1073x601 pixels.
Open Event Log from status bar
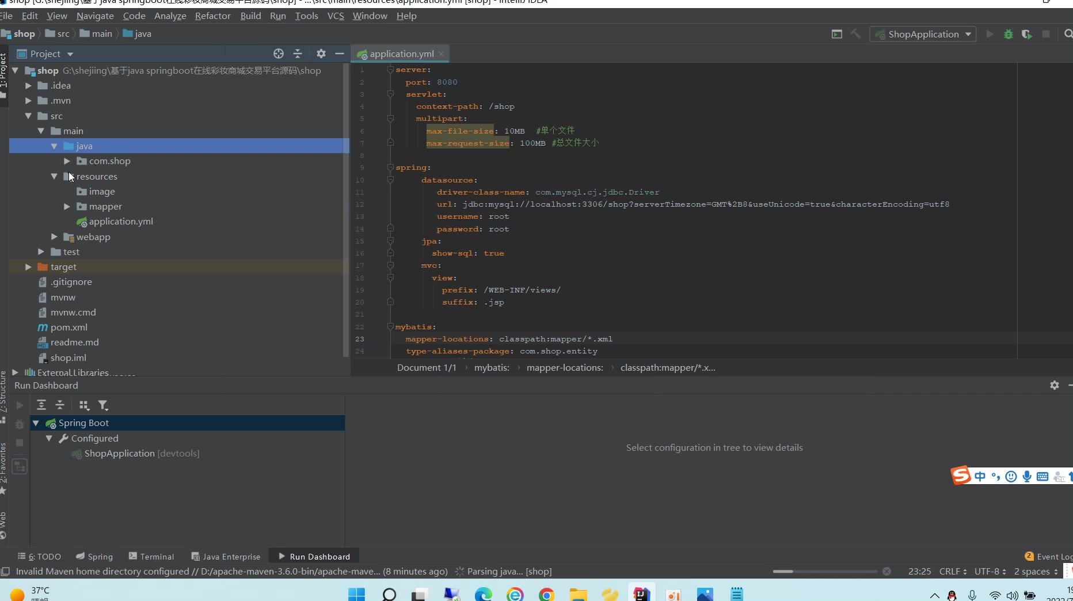coord(1048,557)
